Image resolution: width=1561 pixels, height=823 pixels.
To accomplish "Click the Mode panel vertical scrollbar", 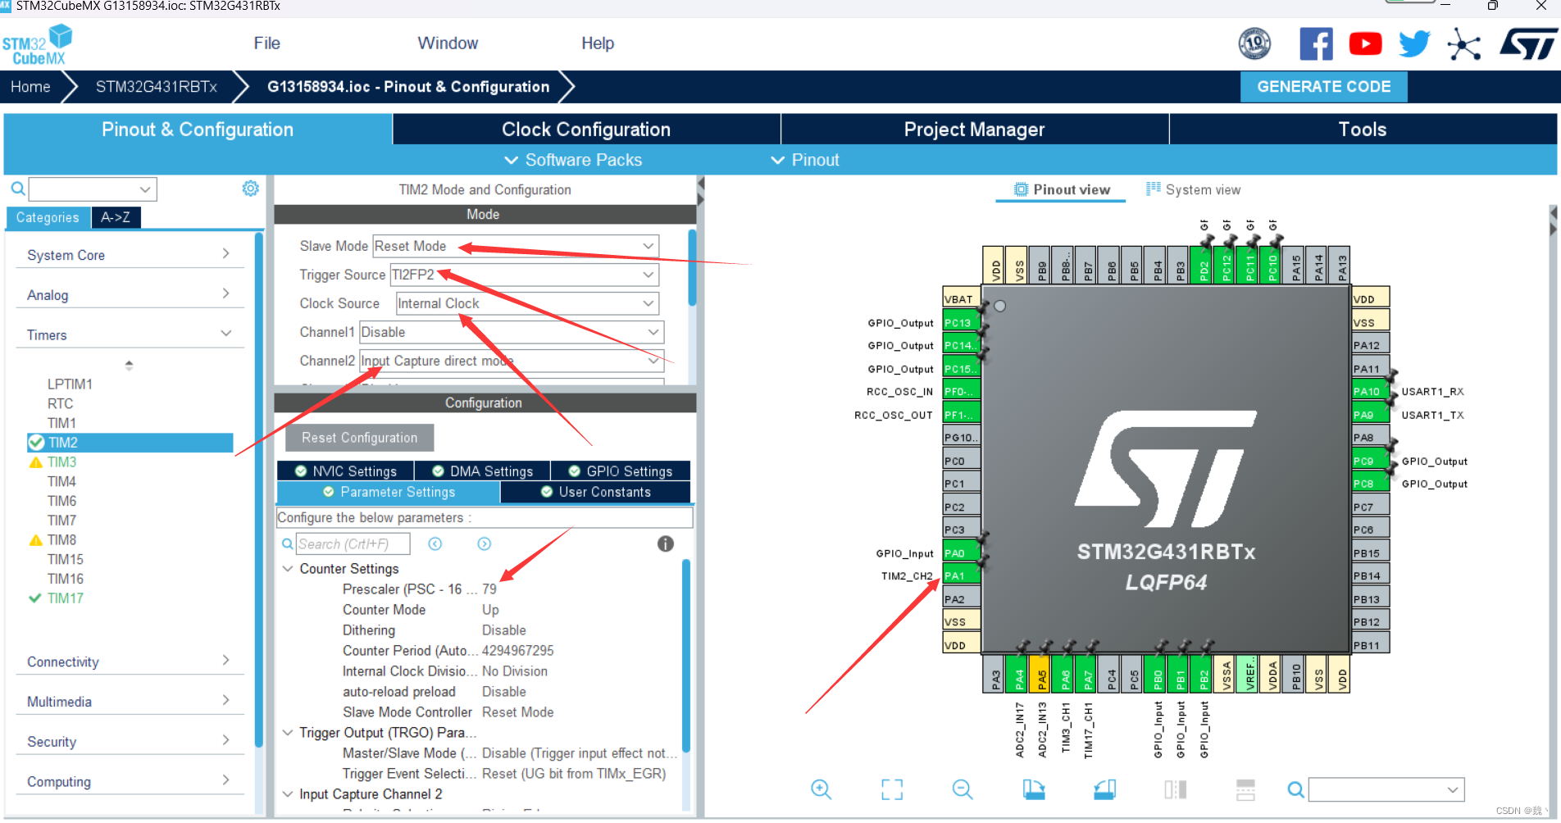I will point(692,268).
